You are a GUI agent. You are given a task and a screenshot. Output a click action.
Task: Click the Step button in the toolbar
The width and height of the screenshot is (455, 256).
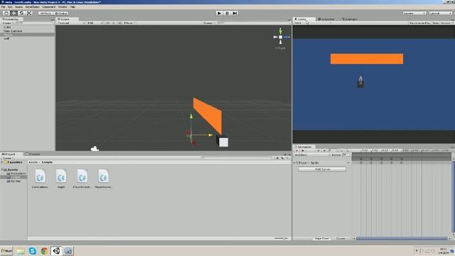coord(235,13)
